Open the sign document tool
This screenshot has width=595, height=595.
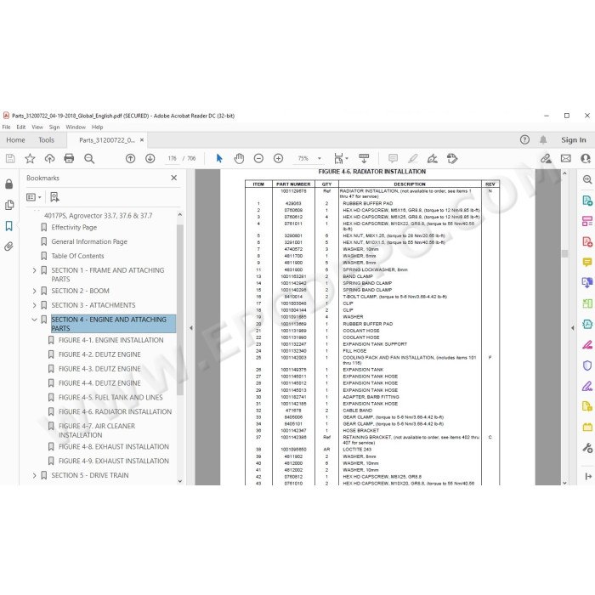point(433,159)
